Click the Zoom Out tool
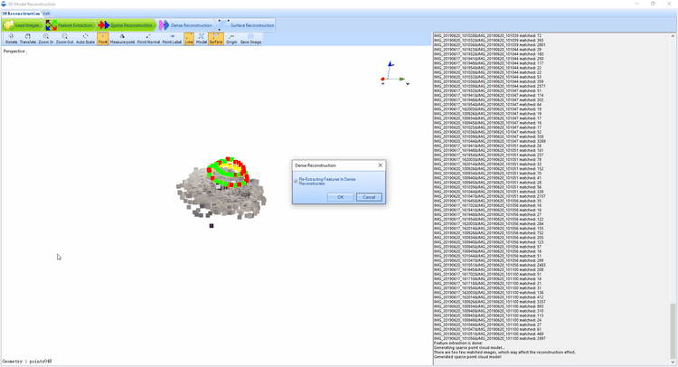 pyautogui.click(x=64, y=39)
